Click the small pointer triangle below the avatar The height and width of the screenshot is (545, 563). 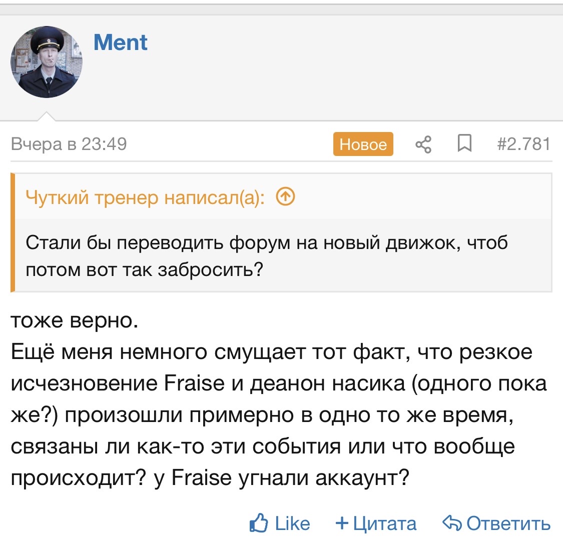click(47, 116)
